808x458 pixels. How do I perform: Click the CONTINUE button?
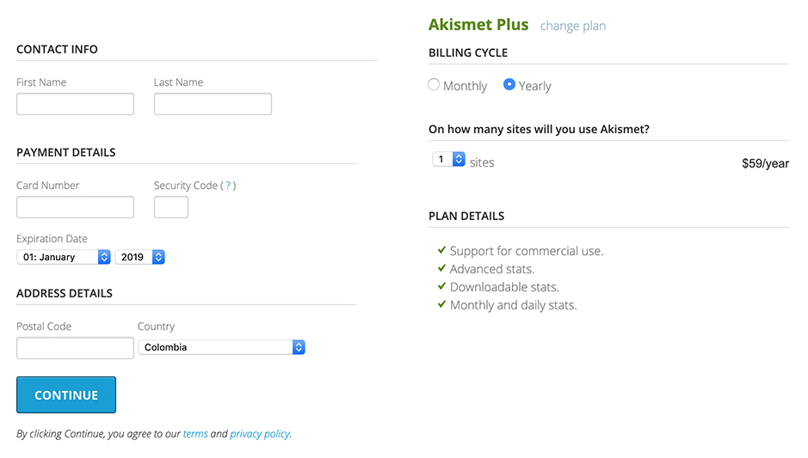pos(66,394)
